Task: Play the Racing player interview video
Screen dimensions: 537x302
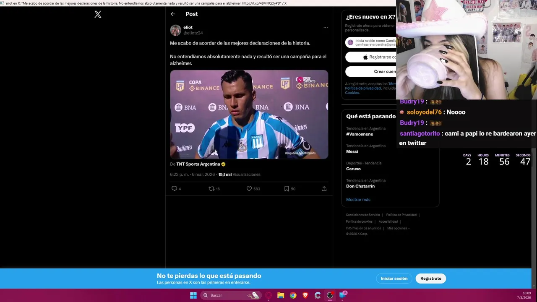Action: [249, 115]
